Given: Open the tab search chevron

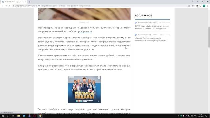Looking at the screenshot, I should [x=192, y=2].
